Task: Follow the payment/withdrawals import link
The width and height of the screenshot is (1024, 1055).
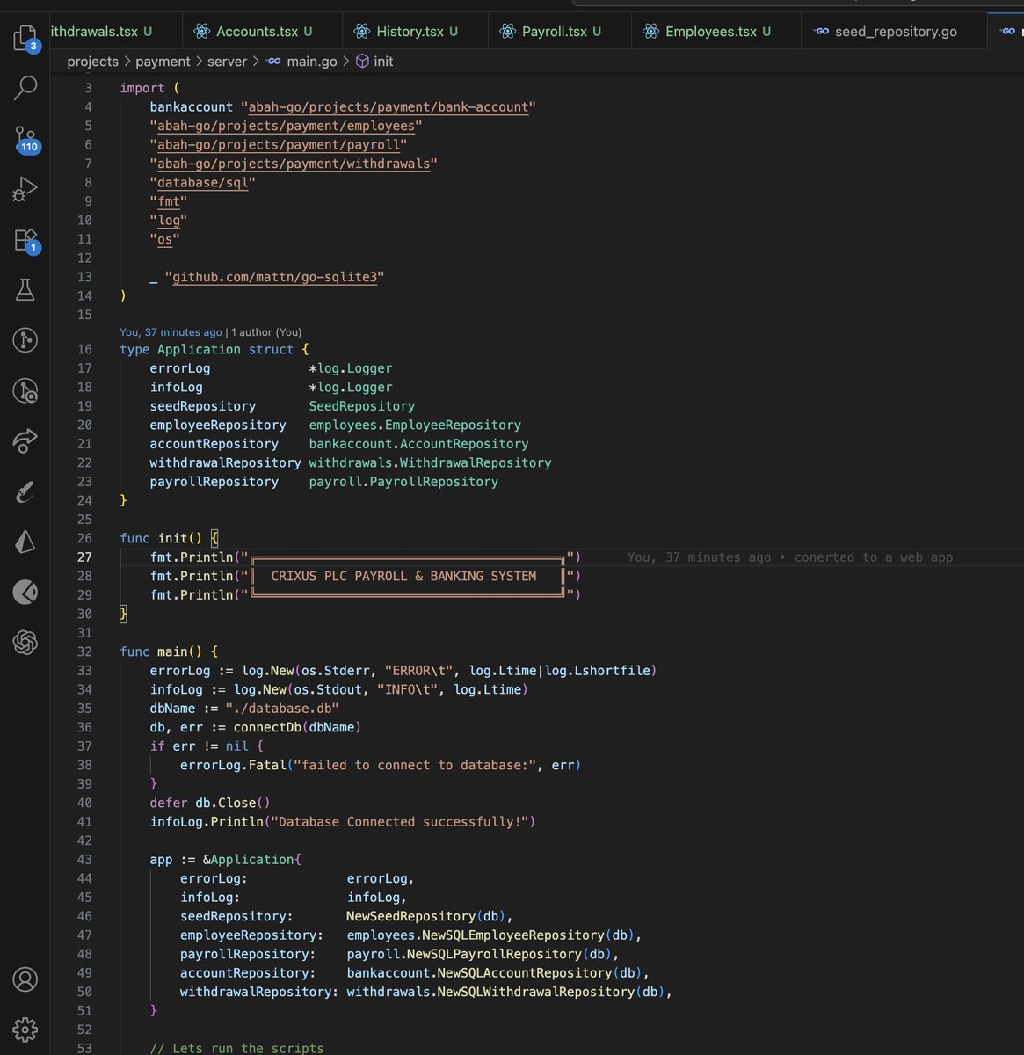Action: click(294, 164)
